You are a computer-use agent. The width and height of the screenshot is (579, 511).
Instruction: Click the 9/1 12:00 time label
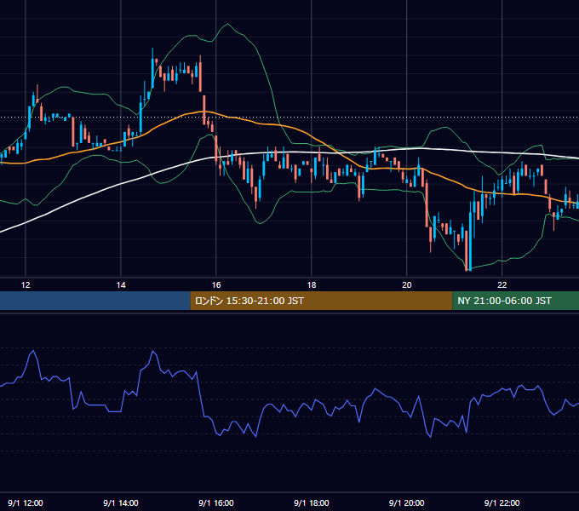(25, 502)
